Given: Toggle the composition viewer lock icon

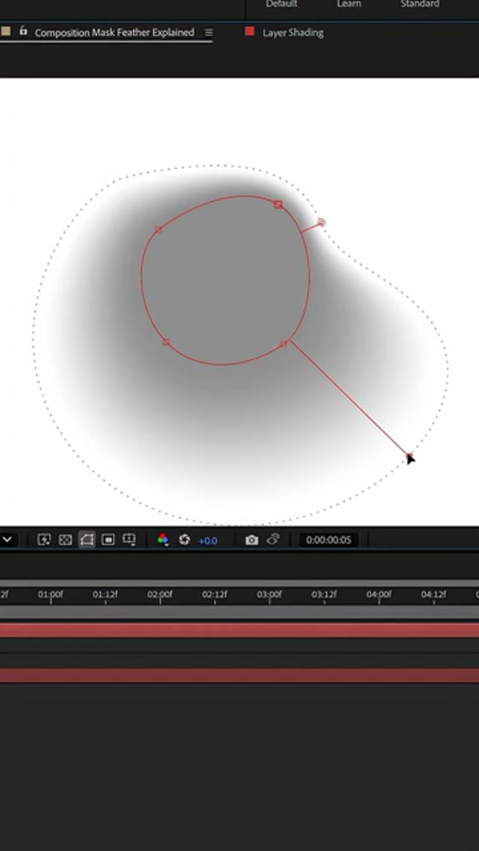Looking at the screenshot, I should point(23,31).
